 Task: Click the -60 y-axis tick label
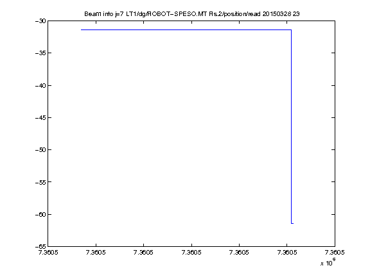point(40,215)
